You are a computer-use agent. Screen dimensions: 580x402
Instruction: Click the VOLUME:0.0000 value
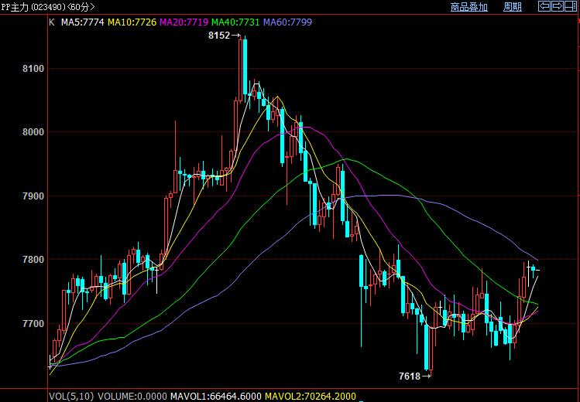[132, 397]
